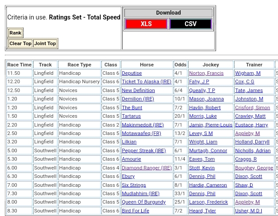Image resolution: width=278 pixels, height=216 pixels.
Task: Open trainer Wigham, M link
Action: [248, 73]
